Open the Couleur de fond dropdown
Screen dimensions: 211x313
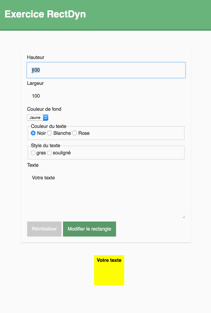tap(38, 118)
